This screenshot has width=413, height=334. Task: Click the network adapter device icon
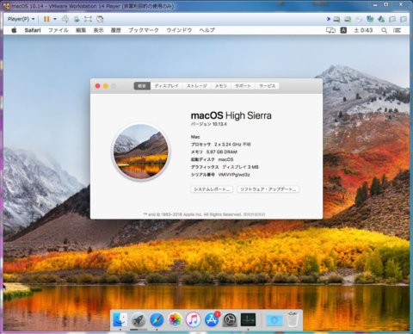(x=370, y=19)
